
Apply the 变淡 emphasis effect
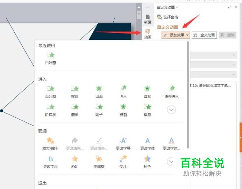(123, 162)
